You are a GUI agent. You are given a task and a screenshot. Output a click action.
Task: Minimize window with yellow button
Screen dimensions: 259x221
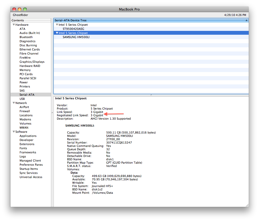coord(20,9)
